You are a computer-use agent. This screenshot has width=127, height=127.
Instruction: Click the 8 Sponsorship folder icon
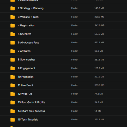tap(12, 60)
